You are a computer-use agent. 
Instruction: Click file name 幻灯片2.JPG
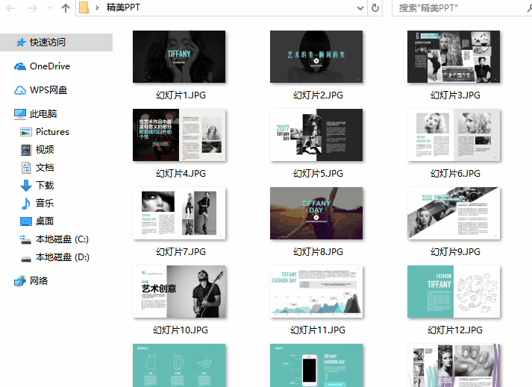tap(318, 95)
